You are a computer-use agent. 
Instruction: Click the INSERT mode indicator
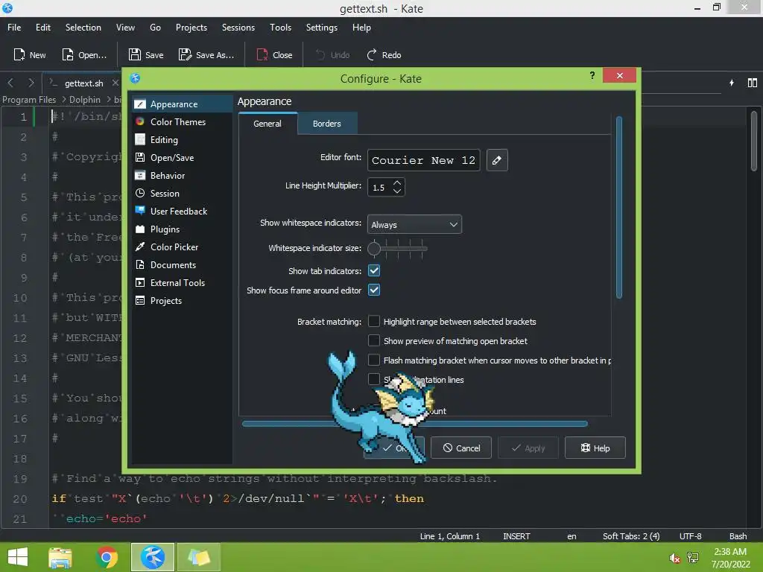tap(517, 536)
